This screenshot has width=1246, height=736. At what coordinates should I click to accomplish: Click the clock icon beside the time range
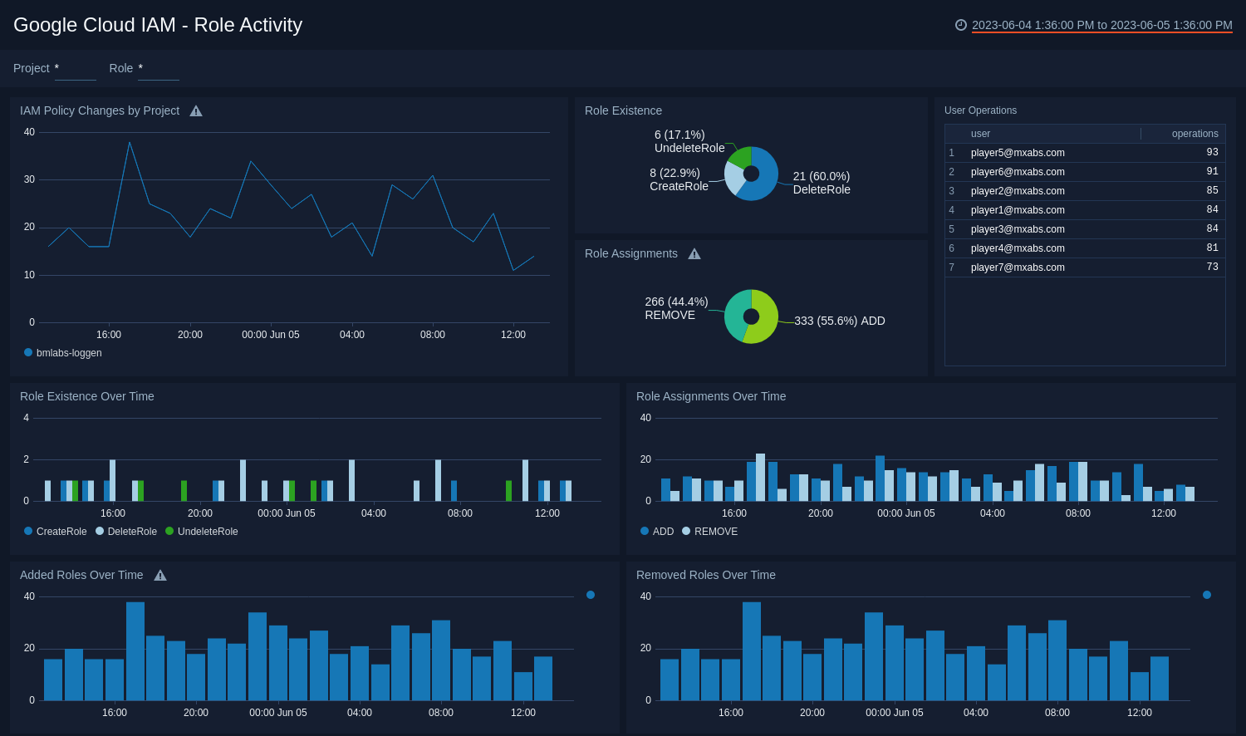click(962, 25)
